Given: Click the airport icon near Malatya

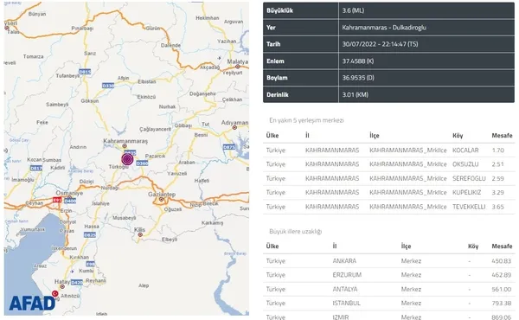Looking at the screenshot, I should tap(219, 58).
